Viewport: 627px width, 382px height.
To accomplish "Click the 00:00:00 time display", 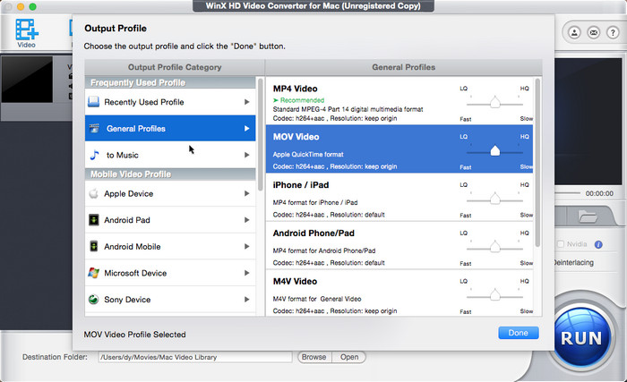I will [x=599, y=193].
